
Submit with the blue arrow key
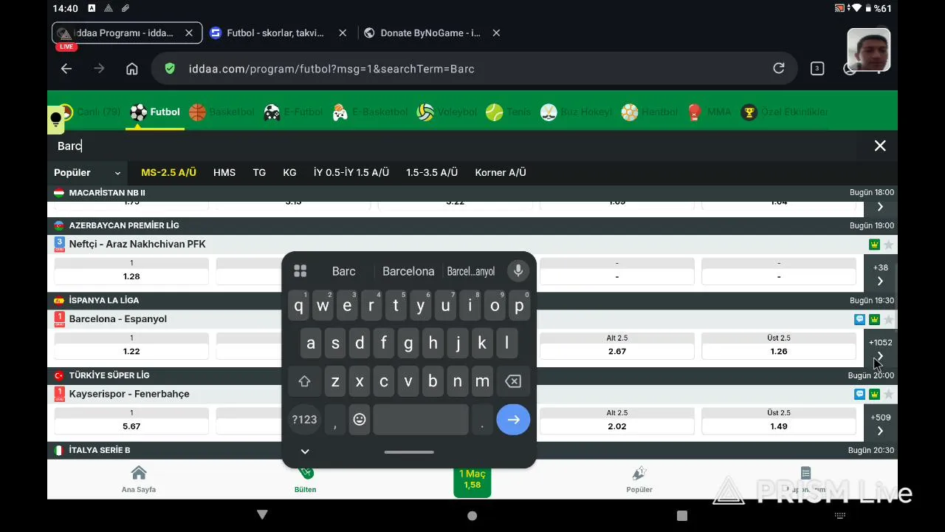(x=513, y=420)
